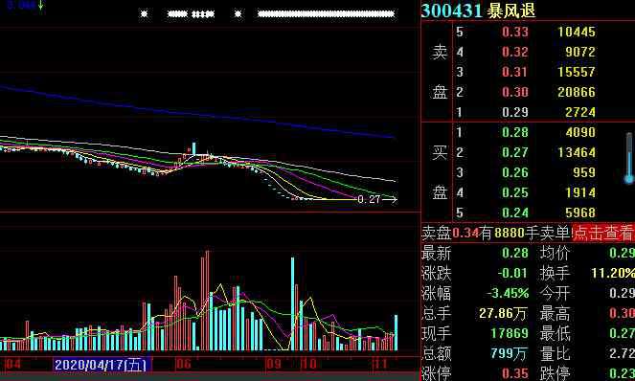
Task: Click the tallest cyan volume bar
Action: [x=292, y=303]
